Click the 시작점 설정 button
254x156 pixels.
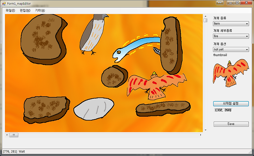[x=231, y=104]
